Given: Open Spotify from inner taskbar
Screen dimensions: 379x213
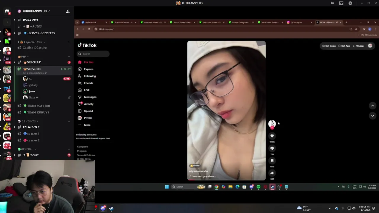Looking at the screenshot, I should tap(258, 187).
